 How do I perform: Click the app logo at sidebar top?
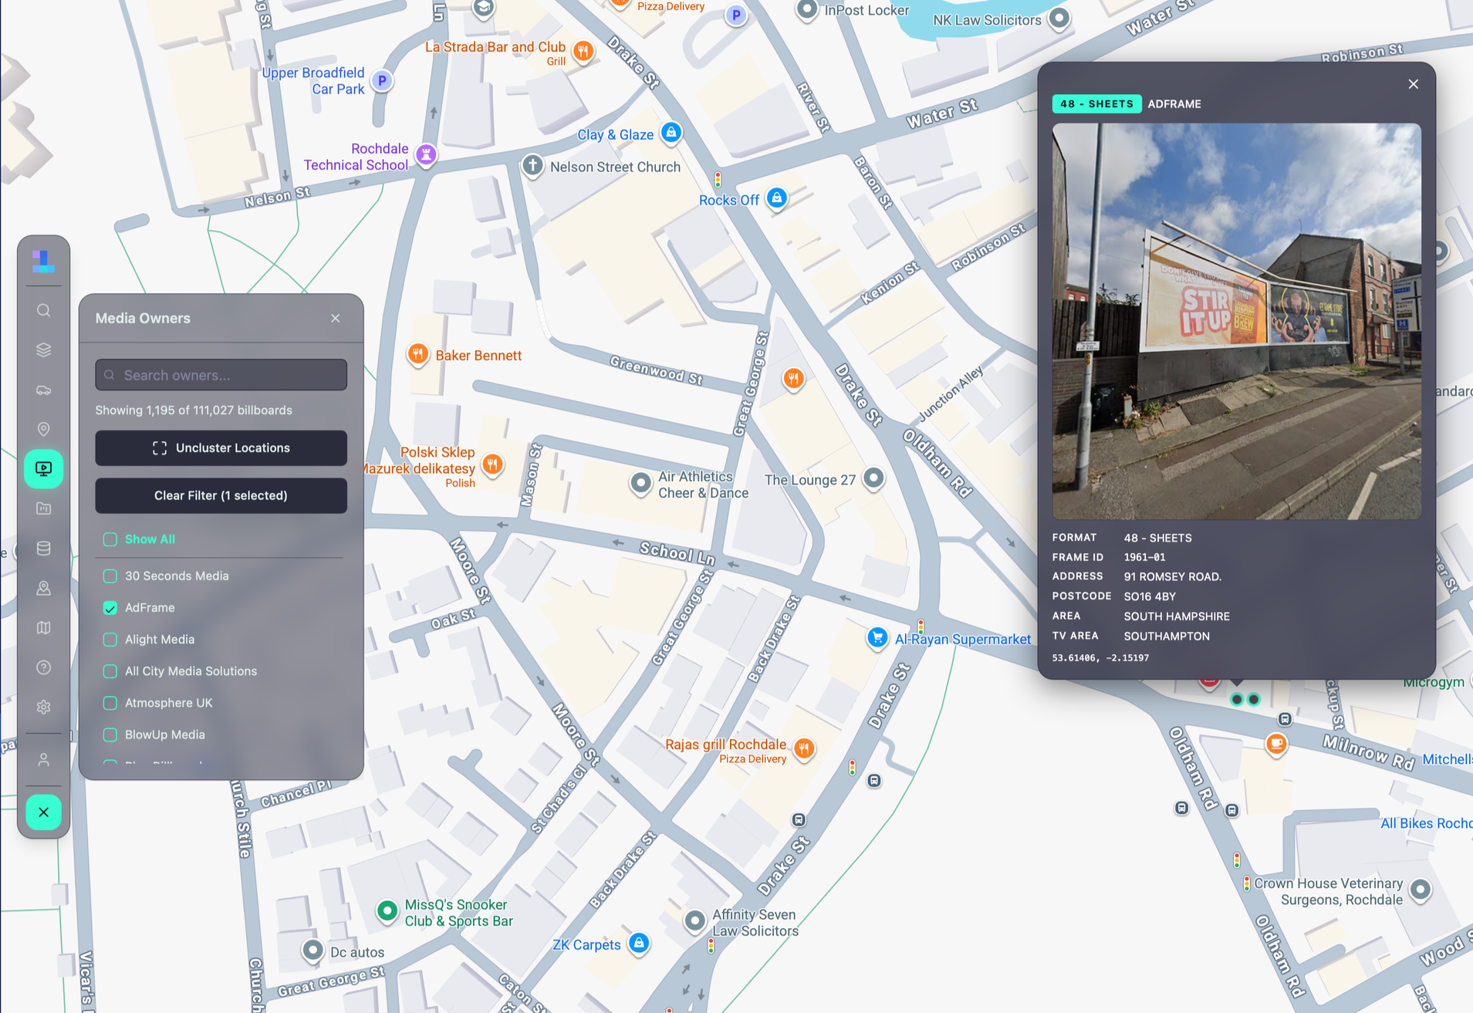click(x=44, y=261)
